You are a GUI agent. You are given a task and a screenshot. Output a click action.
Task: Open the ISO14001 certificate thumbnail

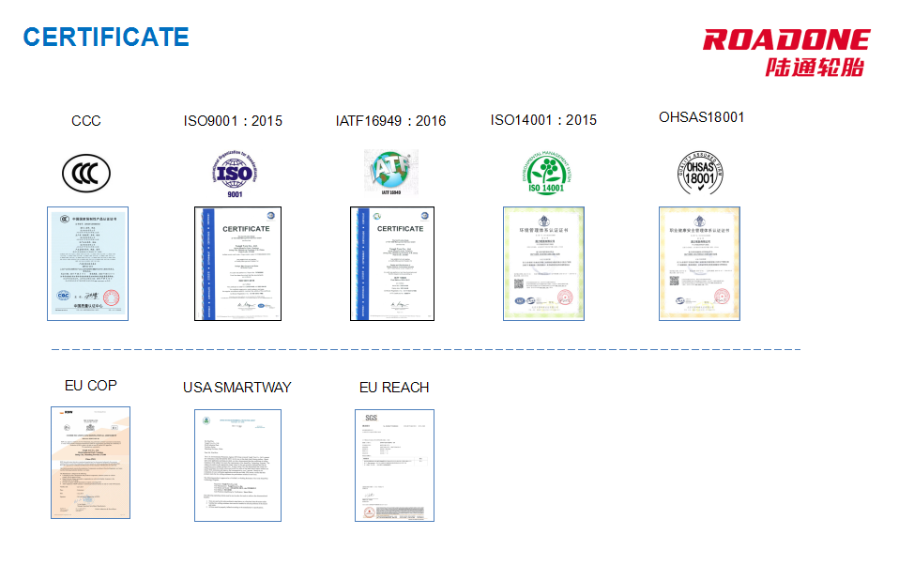point(543,264)
